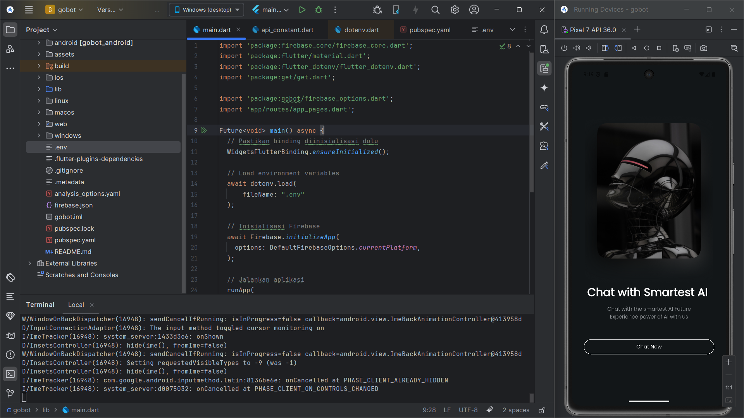Select README.md file in tree
The width and height of the screenshot is (744, 418).
(73, 252)
